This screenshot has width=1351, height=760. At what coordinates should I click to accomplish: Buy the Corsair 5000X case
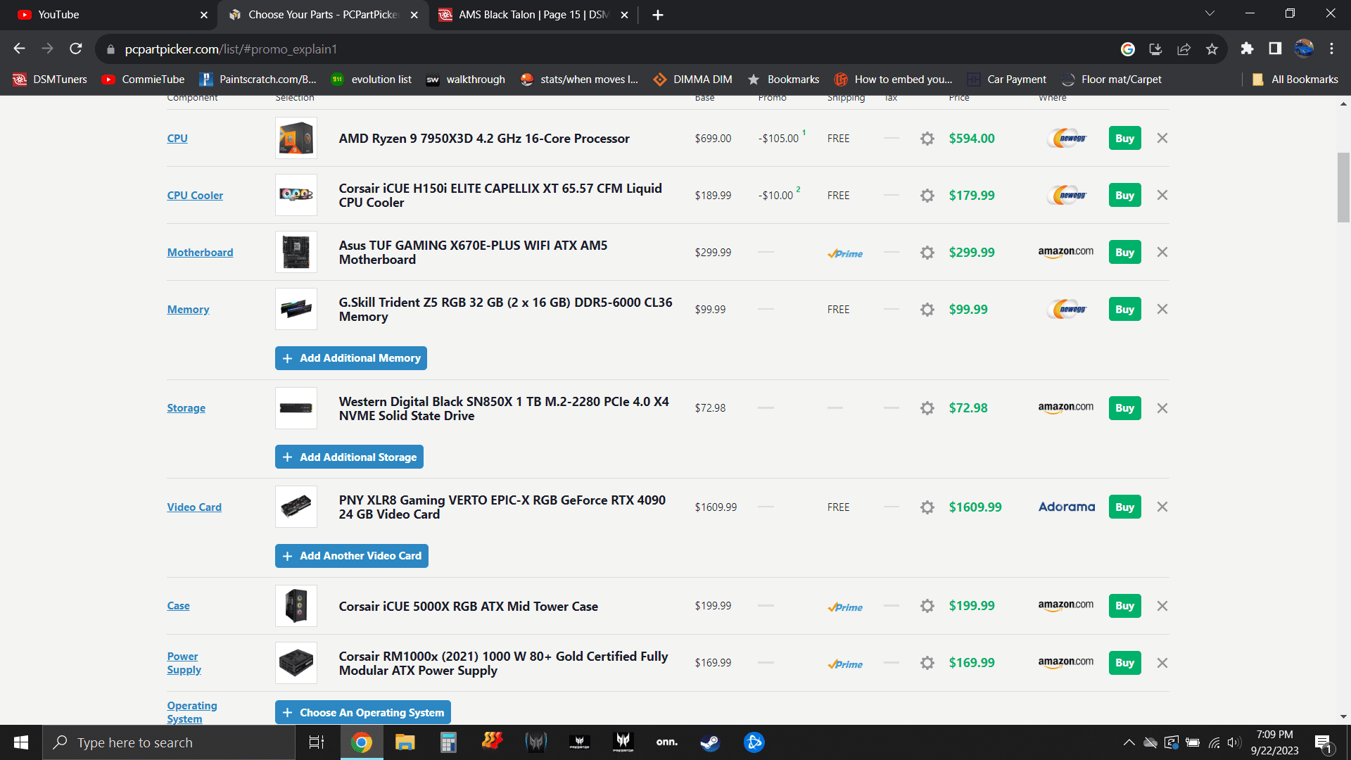coord(1124,606)
